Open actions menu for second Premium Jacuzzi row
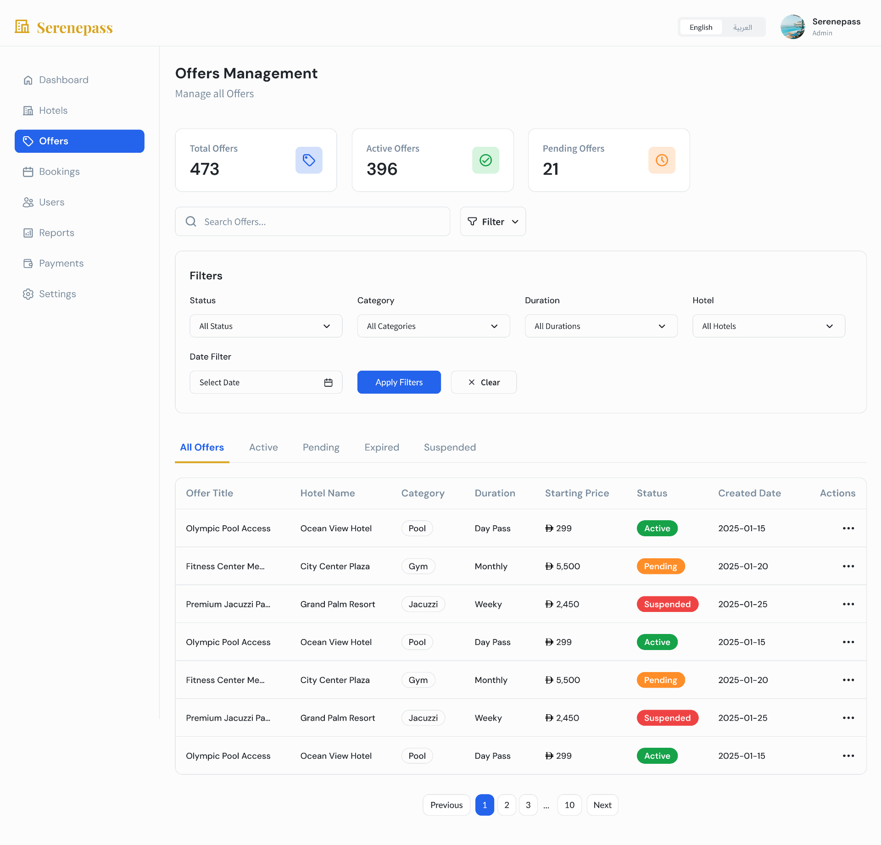Screen dimensions: 881x845 pos(848,718)
